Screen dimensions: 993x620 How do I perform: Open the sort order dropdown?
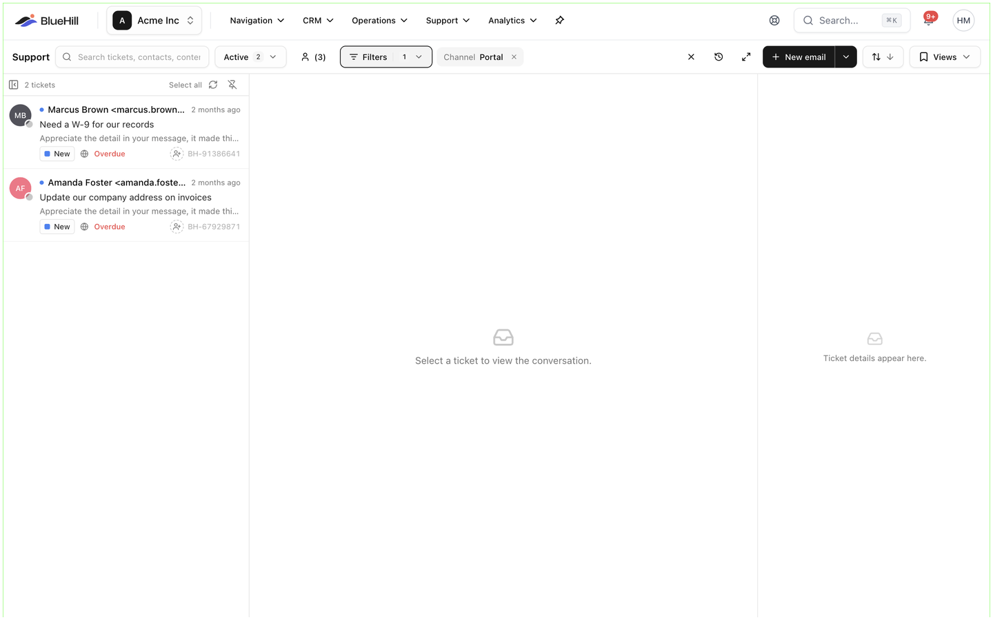(x=883, y=57)
